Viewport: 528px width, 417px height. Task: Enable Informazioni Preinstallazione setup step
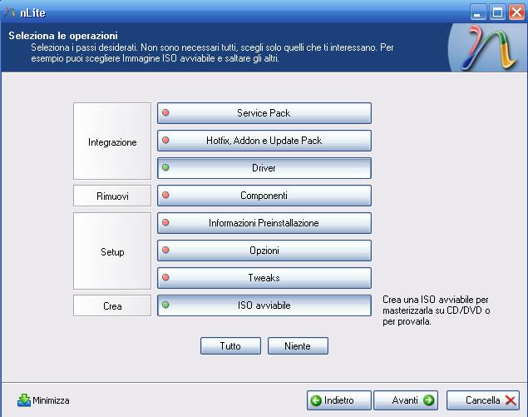[x=264, y=223]
